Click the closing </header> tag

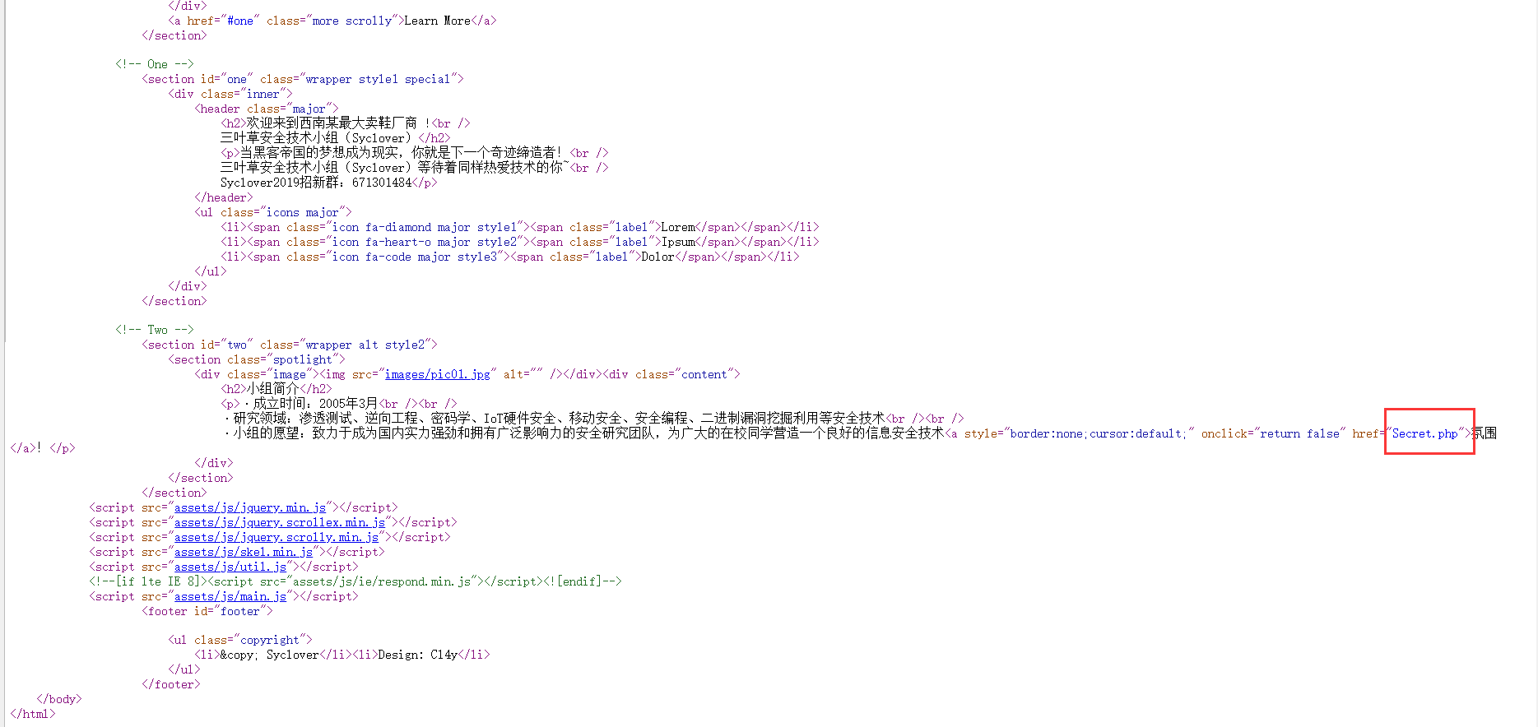coord(224,197)
